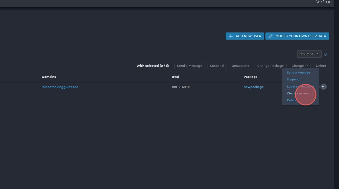Click the refresh table icon beside Columns

pos(325,54)
